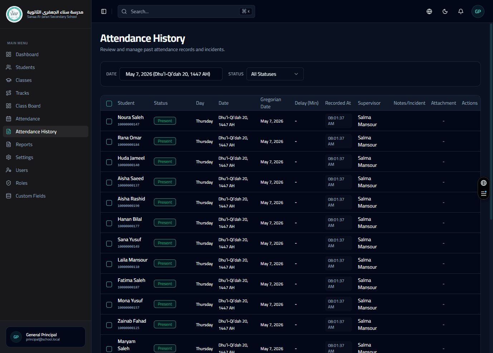Click GP avatar in bottom profile card
Screen dimensions: 493x353
(16, 337)
